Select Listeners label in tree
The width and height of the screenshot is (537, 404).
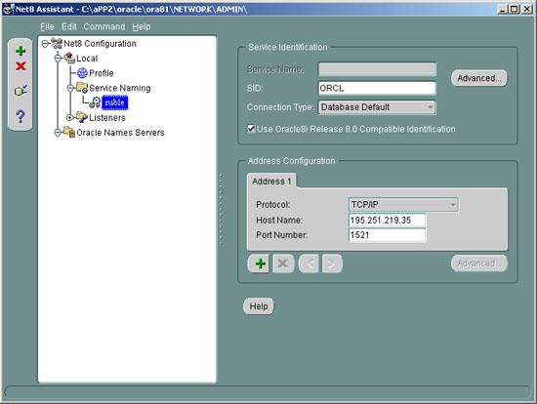[x=107, y=117]
